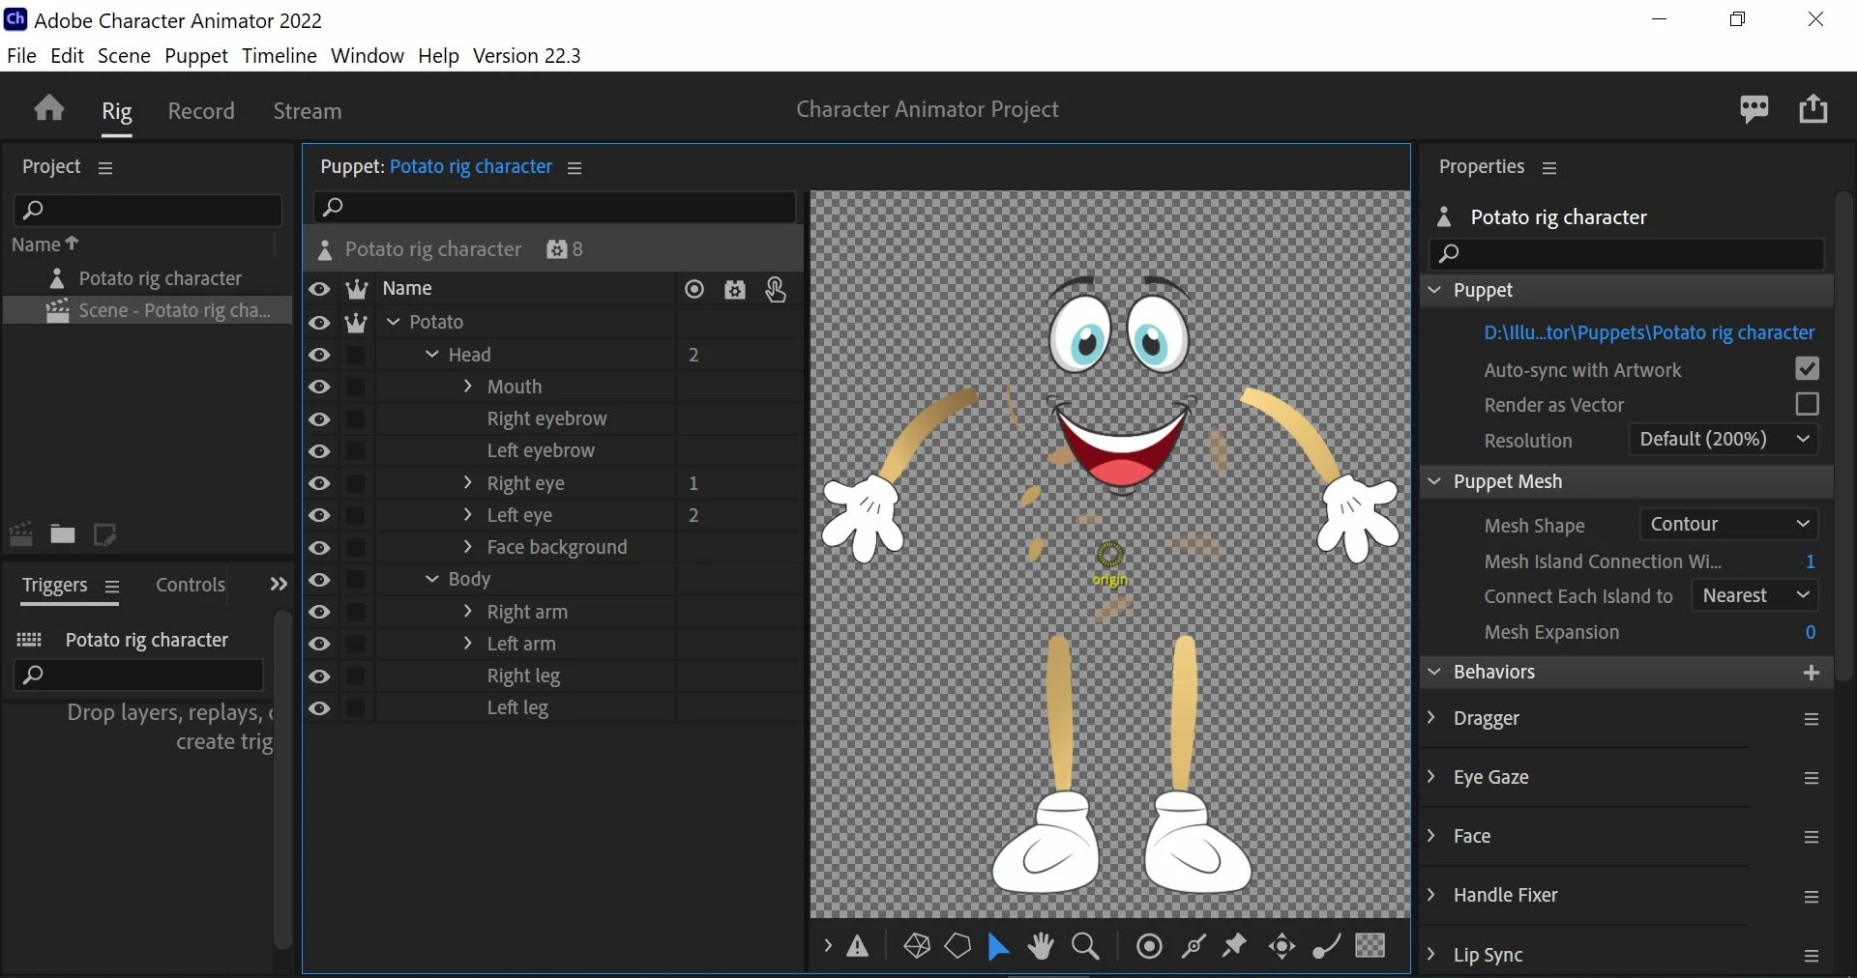
Task: Expand the arrow beside the warning icon
Action: pos(828,946)
